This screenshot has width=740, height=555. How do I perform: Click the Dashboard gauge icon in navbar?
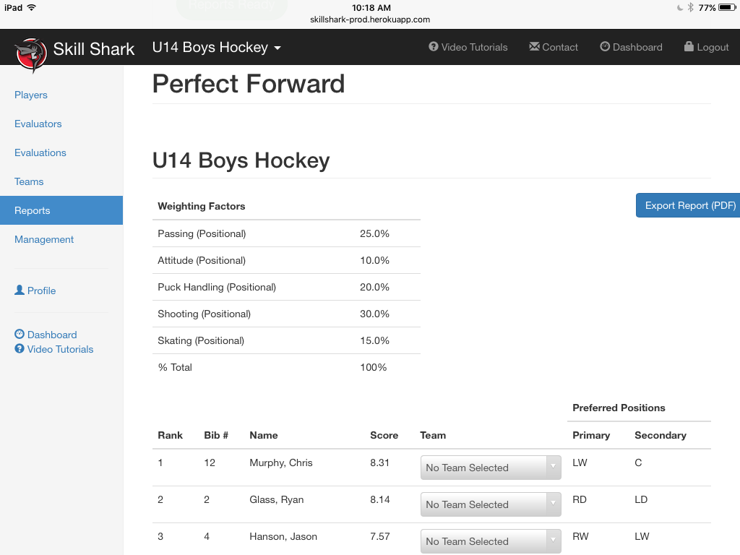(x=605, y=47)
